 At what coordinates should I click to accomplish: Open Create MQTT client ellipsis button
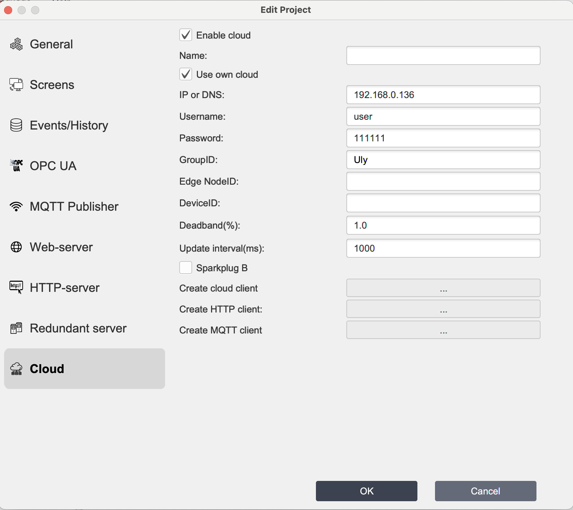tap(443, 330)
